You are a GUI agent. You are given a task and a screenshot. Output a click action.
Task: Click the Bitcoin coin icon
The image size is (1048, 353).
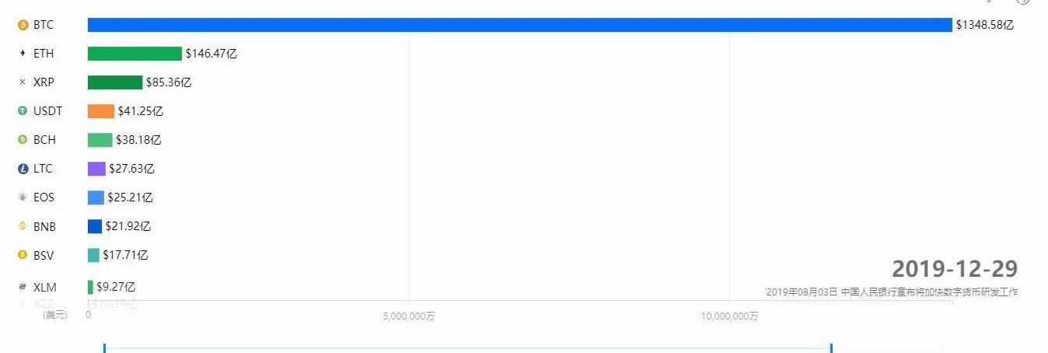click(23, 25)
